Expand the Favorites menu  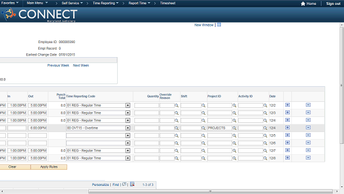tap(10, 3)
